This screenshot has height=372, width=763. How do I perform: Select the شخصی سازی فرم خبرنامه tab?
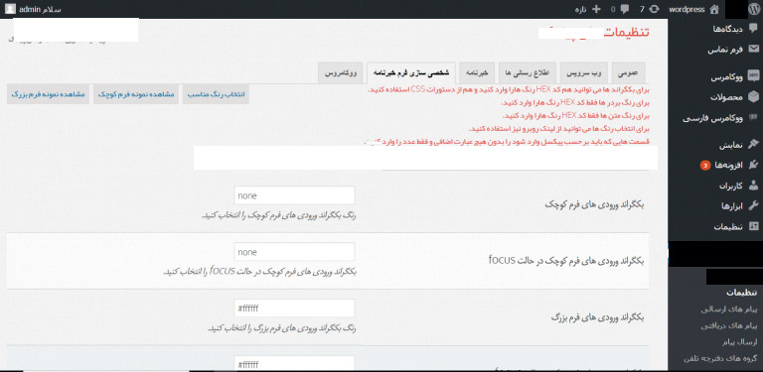coord(411,73)
